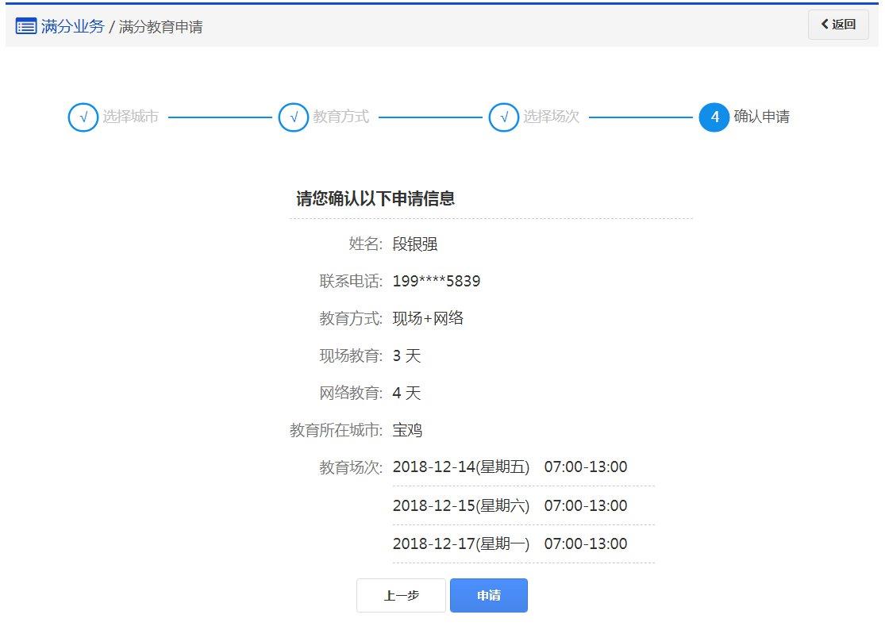
Task: Click the session date 2018-12-15(星期六)
Action: tap(461, 506)
